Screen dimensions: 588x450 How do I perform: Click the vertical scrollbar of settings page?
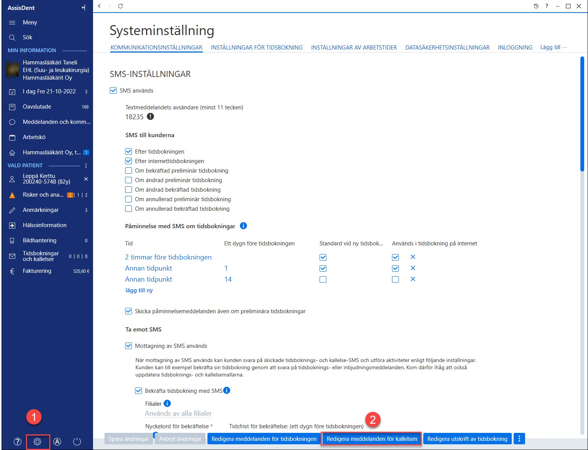click(582, 114)
